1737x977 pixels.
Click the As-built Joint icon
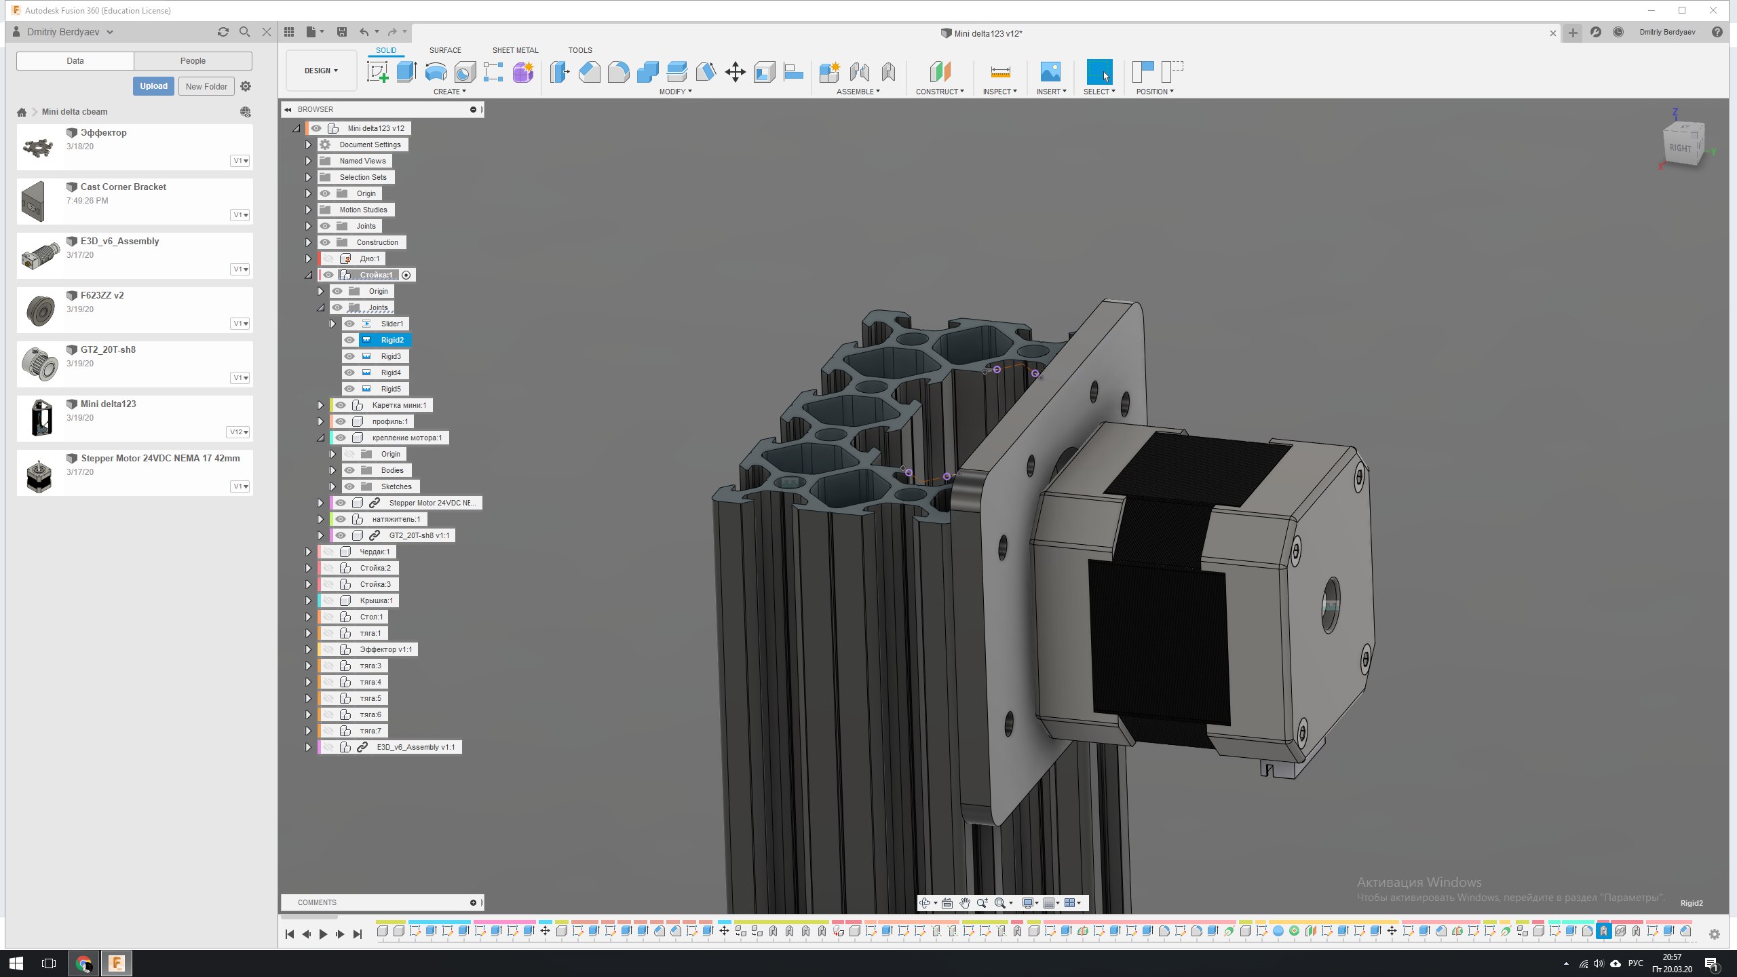pos(888,72)
